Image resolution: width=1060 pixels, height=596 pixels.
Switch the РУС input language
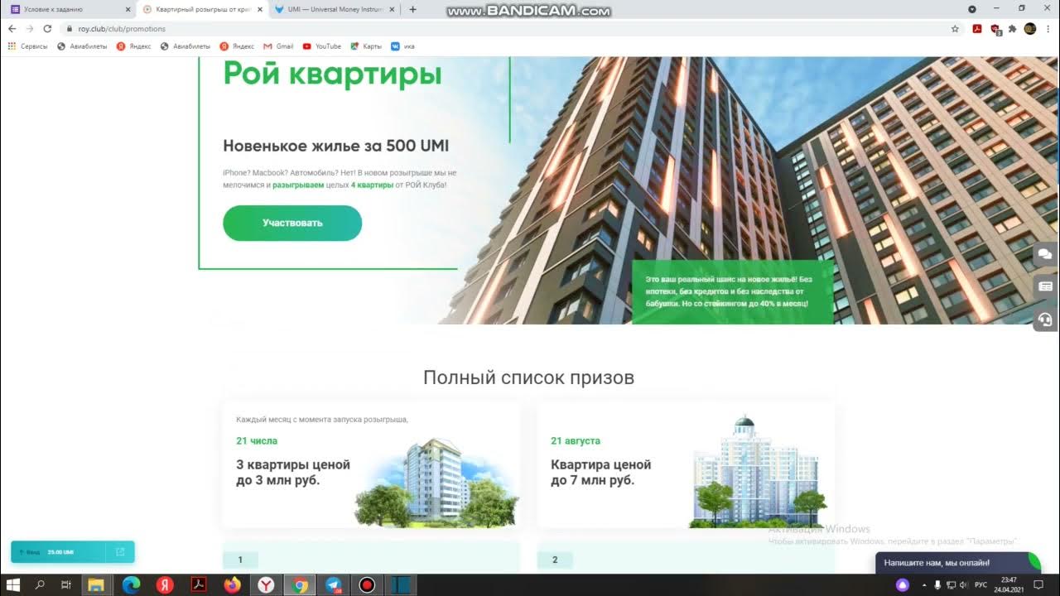pos(980,584)
